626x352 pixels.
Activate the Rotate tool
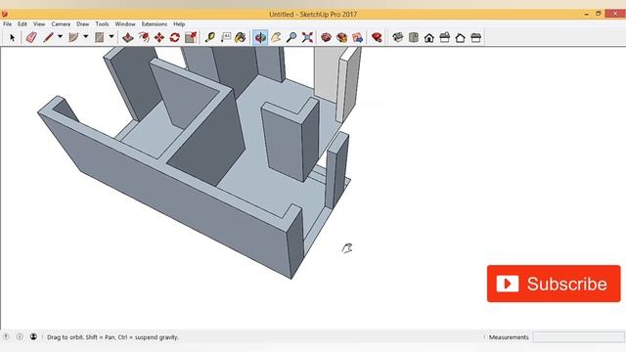175,38
